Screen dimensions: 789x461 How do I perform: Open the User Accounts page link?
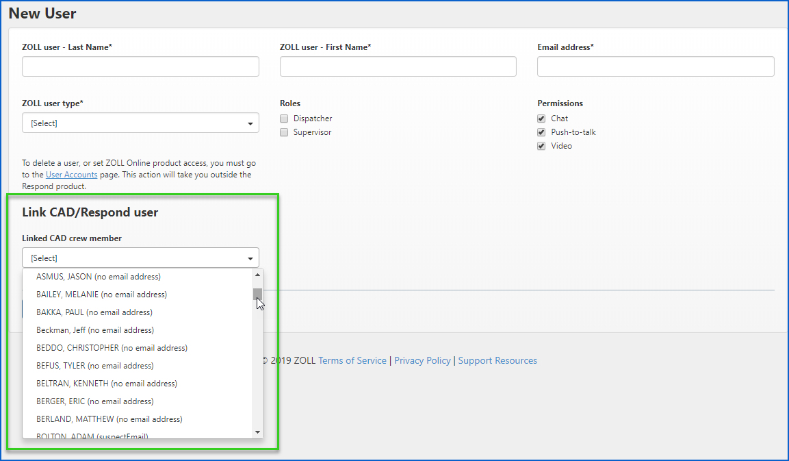(x=71, y=175)
